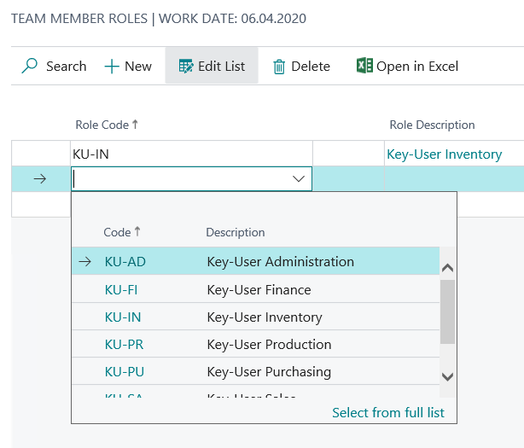
Task: Open Key-User Inventory role description link
Action: 444,154
